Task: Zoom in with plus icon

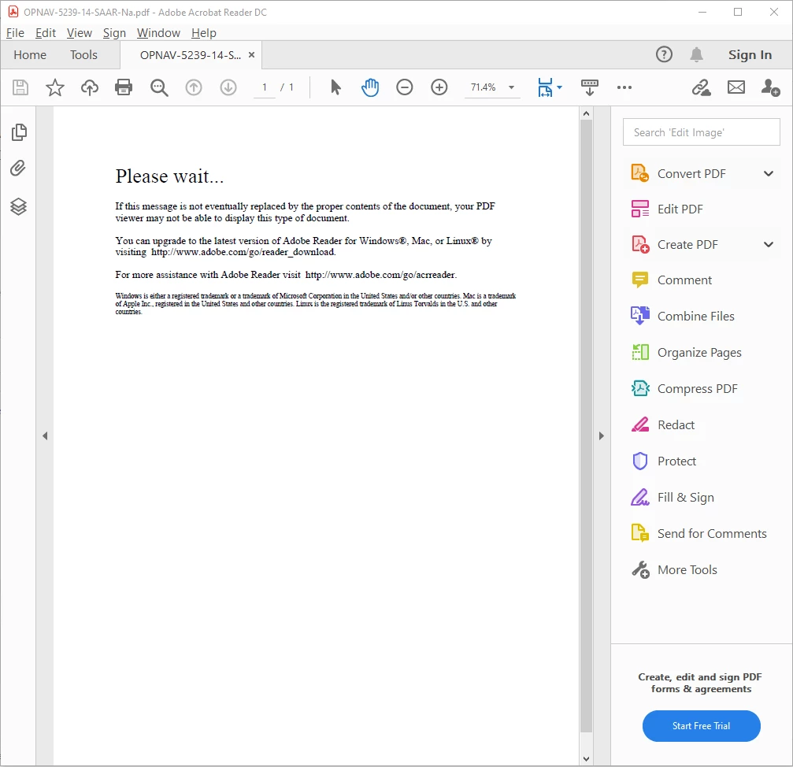Action: (x=439, y=87)
